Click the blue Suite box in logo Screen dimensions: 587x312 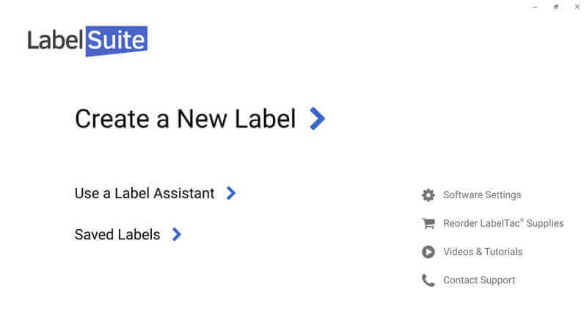tap(116, 40)
